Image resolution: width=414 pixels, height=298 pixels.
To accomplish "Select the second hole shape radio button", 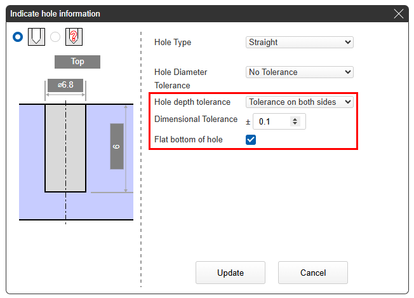I will point(55,37).
